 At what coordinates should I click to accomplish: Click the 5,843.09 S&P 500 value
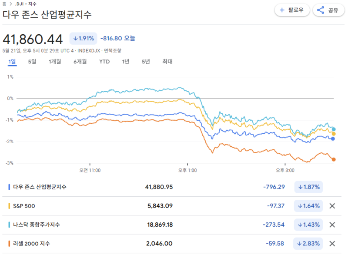coord(160,206)
